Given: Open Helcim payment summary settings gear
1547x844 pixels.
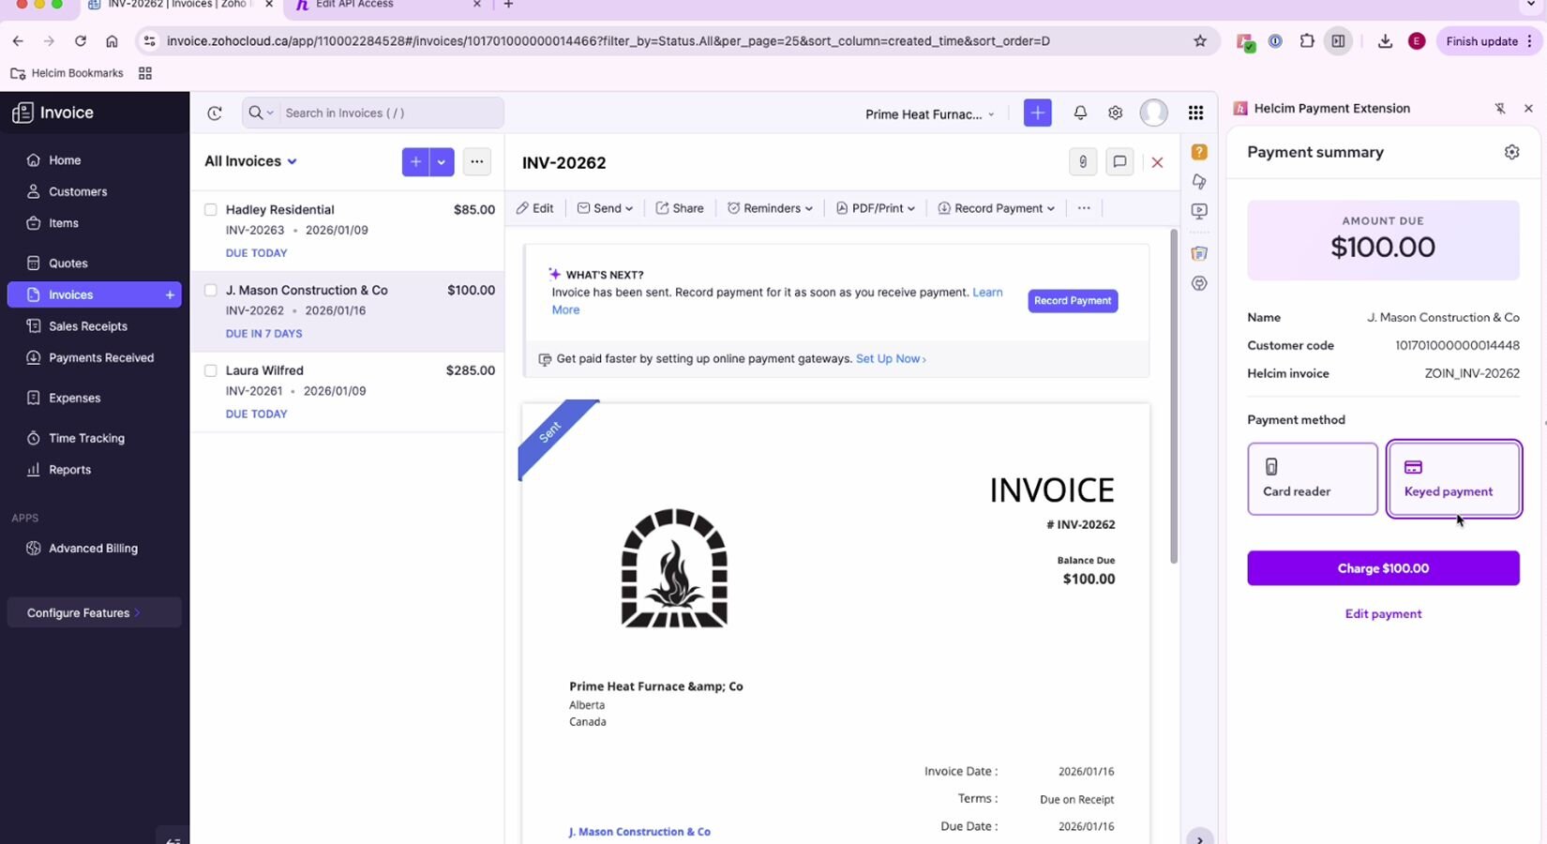Looking at the screenshot, I should point(1511,152).
